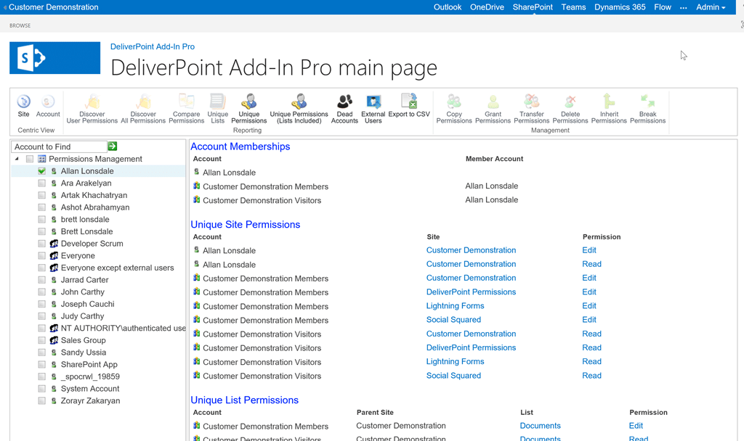Image resolution: width=744 pixels, height=441 pixels.
Task: Open Discover All Permissions report
Action: (143, 109)
